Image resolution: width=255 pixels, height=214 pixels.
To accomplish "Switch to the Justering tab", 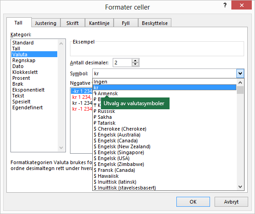I will [45, 23].
